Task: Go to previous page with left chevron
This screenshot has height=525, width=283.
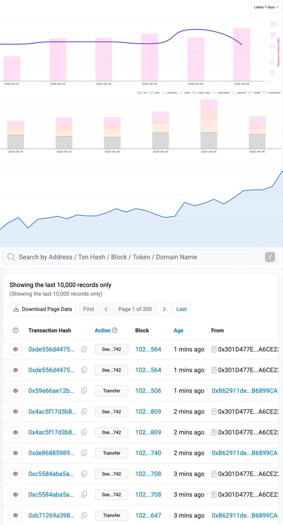Action: point(106,309)
